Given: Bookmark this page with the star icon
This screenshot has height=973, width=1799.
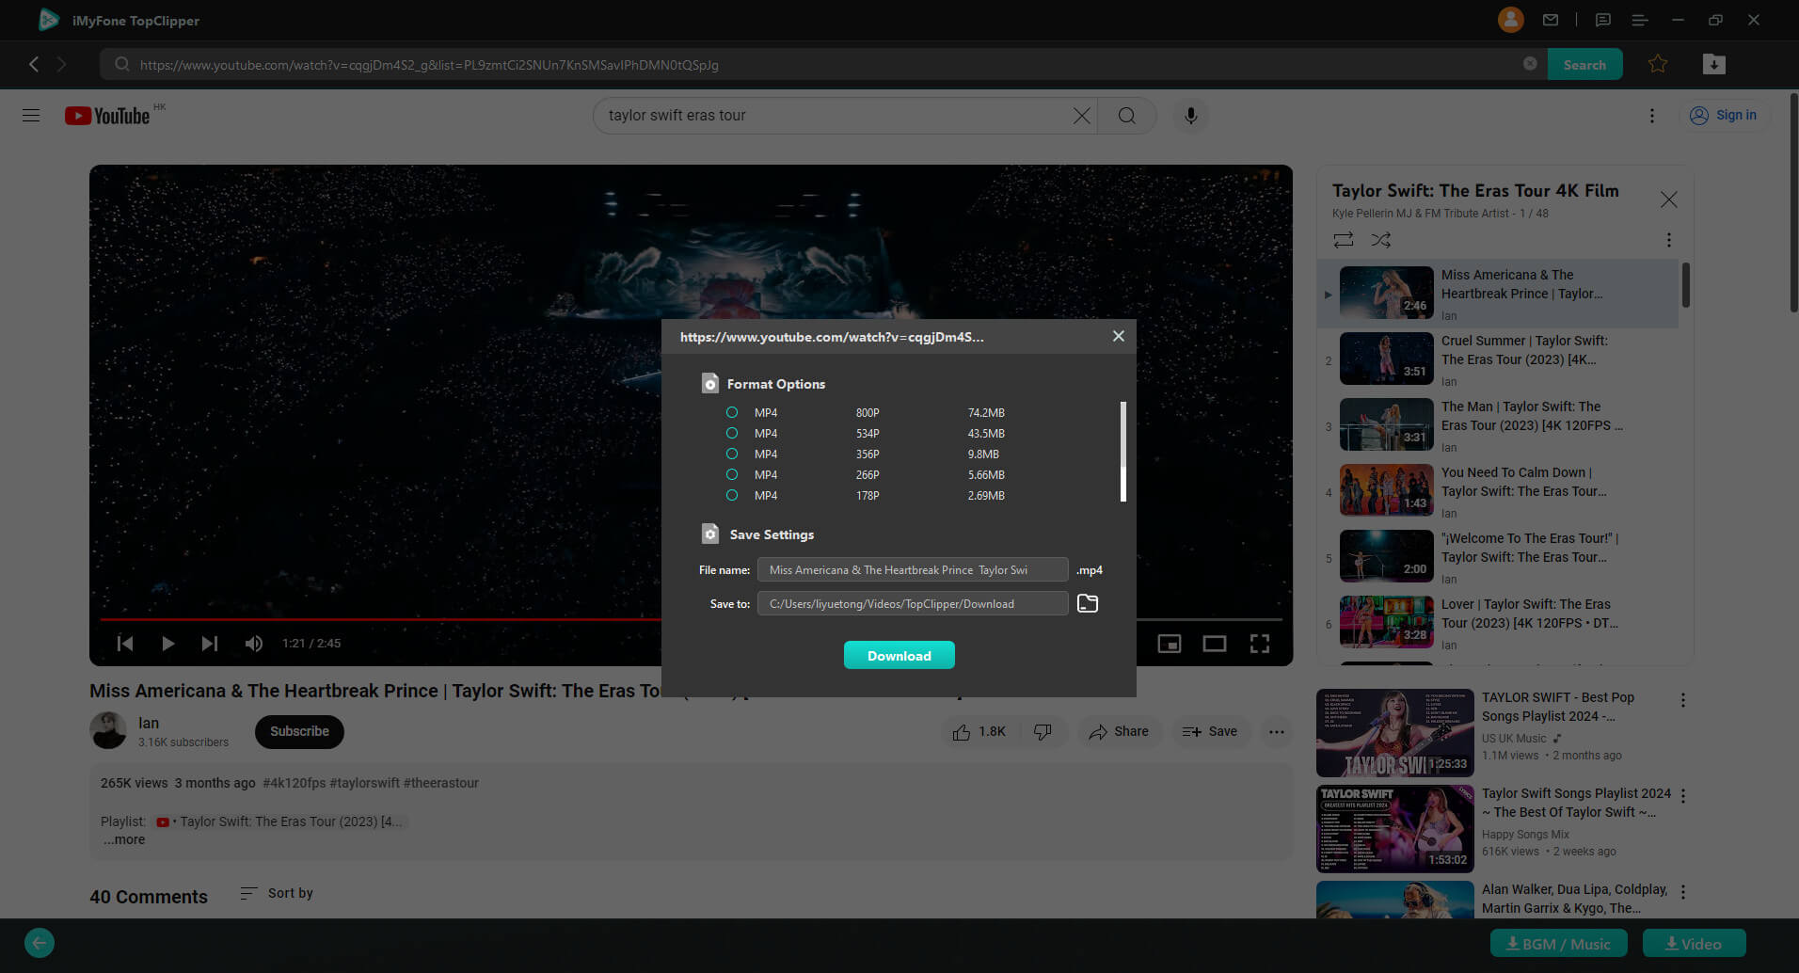Looking at the screenshot, I should pyautogui.click(x=1658, y=64).
